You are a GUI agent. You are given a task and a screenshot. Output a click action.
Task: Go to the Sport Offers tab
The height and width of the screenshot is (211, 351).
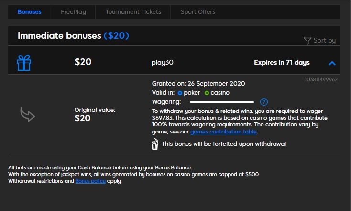point(198,12)
